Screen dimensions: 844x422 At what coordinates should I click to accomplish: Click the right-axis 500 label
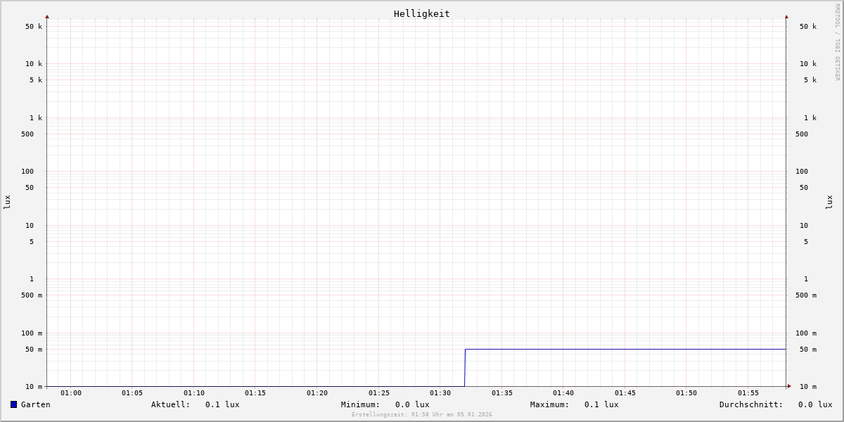click(802, 134)
